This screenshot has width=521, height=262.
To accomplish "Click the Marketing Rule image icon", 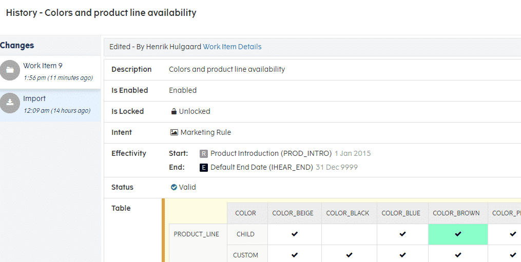I will 174,132.
